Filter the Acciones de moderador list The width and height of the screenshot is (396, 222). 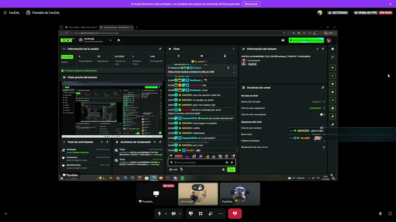click(x=155, y=142)
